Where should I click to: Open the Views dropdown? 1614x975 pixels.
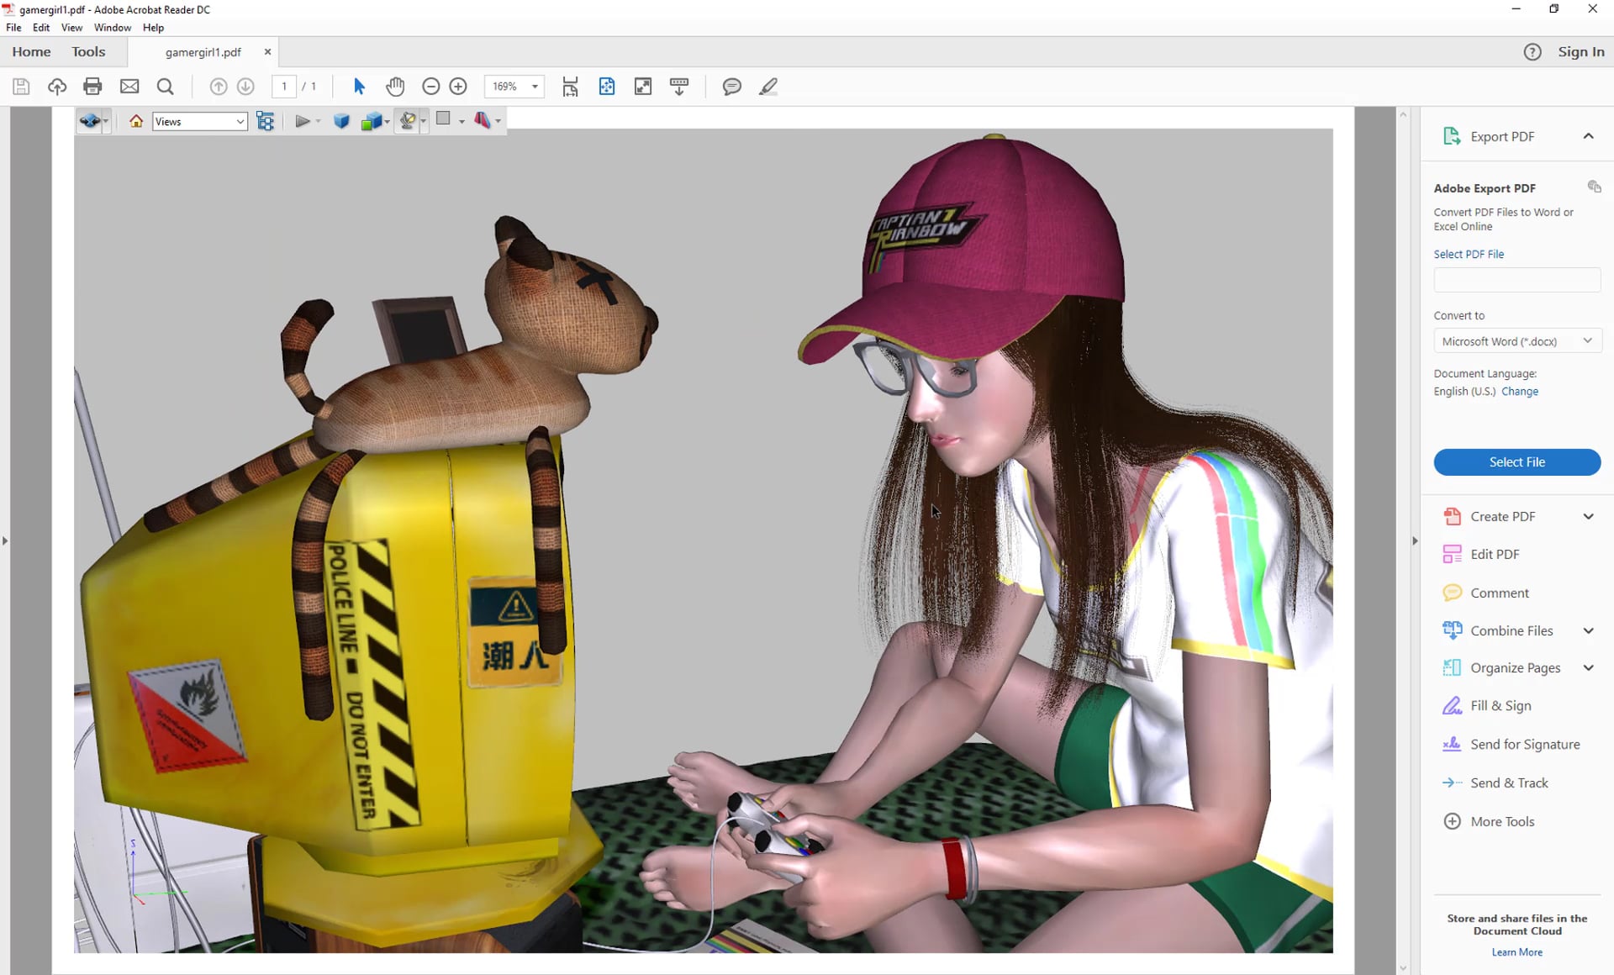[x=198, y=120]
